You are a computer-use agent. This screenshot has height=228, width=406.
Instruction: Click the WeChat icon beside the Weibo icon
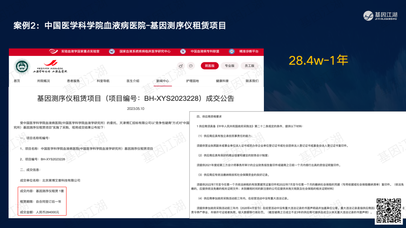[x=191, y=66]
